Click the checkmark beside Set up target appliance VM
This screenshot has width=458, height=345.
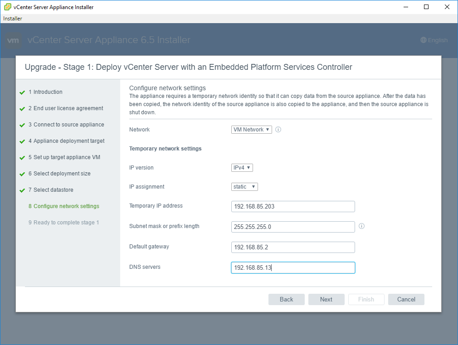[x=22, y=158]
